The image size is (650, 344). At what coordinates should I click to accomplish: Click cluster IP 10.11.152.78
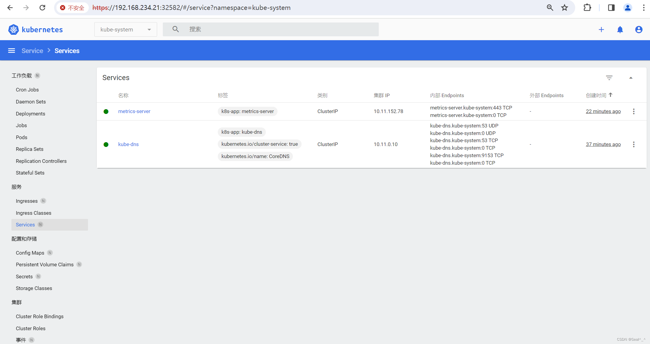388,111
